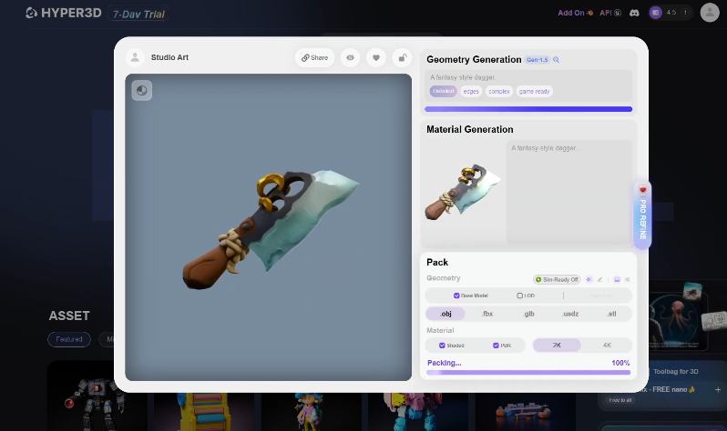This screenshot has width=727, height=431.
Task: Click the game ready tag chip
Action: 534,91
